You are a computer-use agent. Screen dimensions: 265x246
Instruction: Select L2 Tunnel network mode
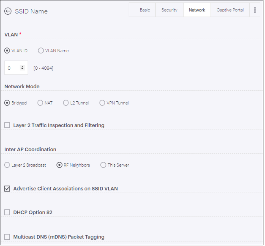[x=66, y=103]
